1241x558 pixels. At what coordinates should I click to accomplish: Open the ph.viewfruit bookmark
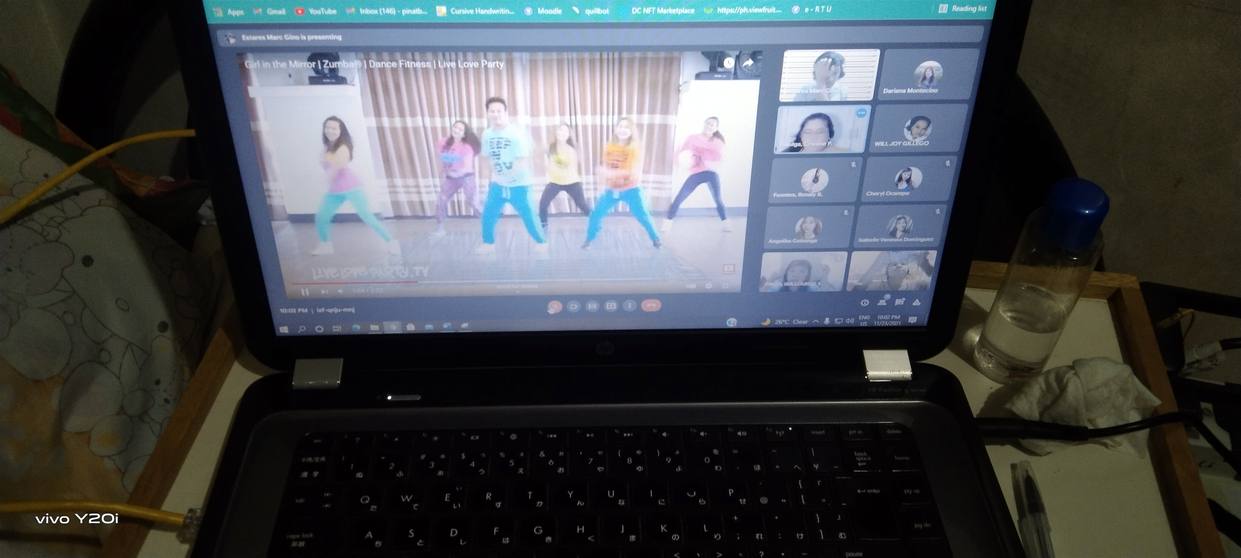(742, 10)
